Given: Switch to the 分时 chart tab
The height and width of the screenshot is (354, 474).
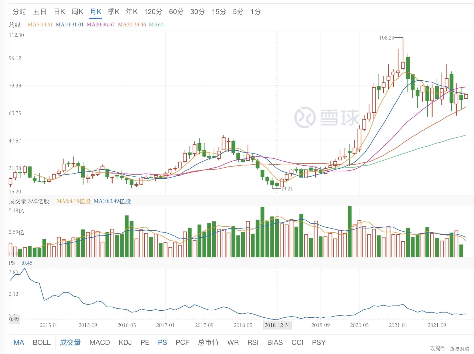Looking at the screenshot, I should (x=19, y=12).
